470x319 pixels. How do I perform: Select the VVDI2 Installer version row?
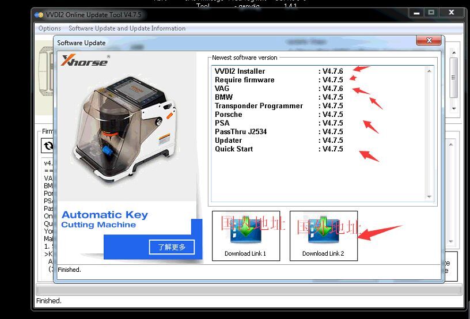[279, 71]
